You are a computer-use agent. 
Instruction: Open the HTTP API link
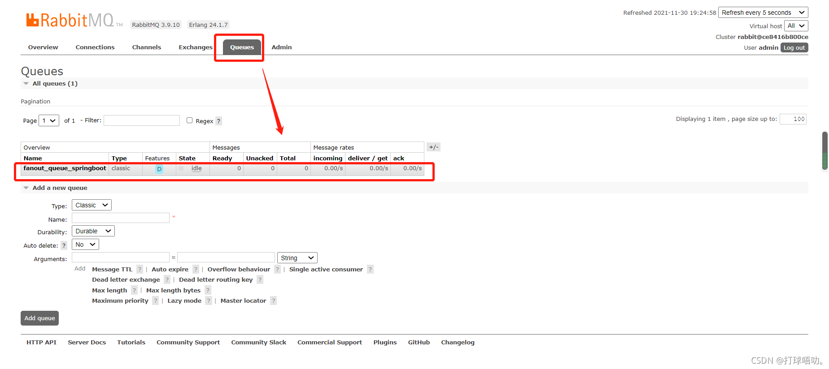(41, 342)
